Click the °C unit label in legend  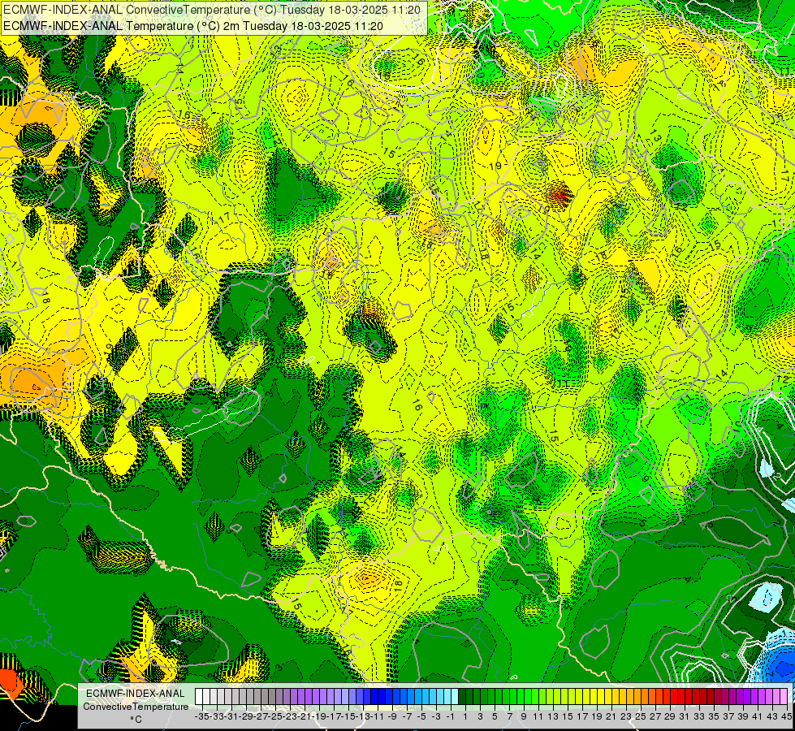click(136, 720)
